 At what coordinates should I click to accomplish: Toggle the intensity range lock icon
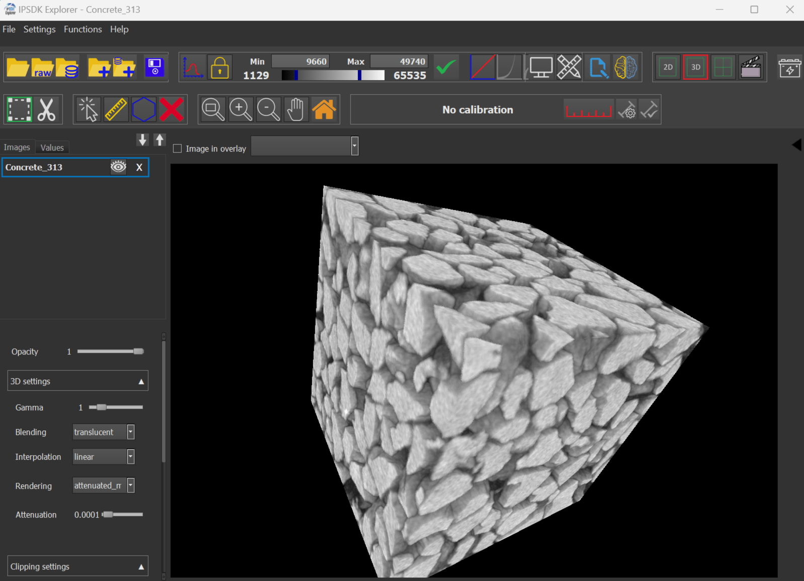pyautogui.click(x=220, y=67)
